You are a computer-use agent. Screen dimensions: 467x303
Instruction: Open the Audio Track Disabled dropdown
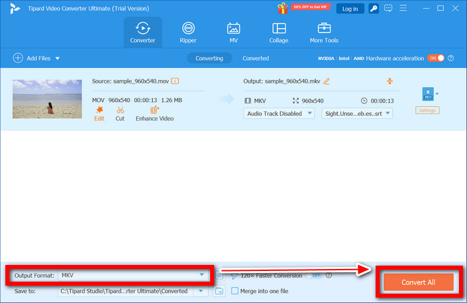(x=279, y=113)
